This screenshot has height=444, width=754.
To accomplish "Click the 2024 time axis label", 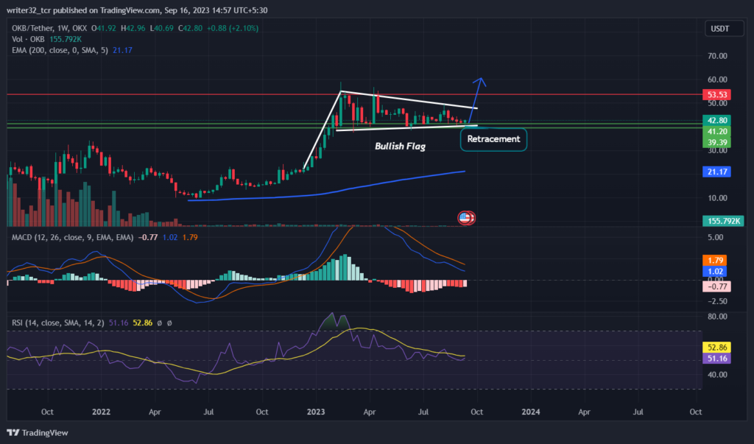I will (531, 412).
